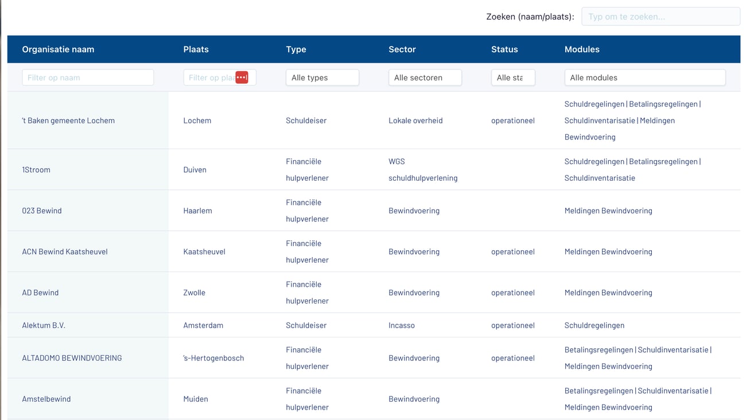The width and height of the screenshot is (746, 420).
Task: Open the Alektum B.V. row
Action: [x=44, y=325]
